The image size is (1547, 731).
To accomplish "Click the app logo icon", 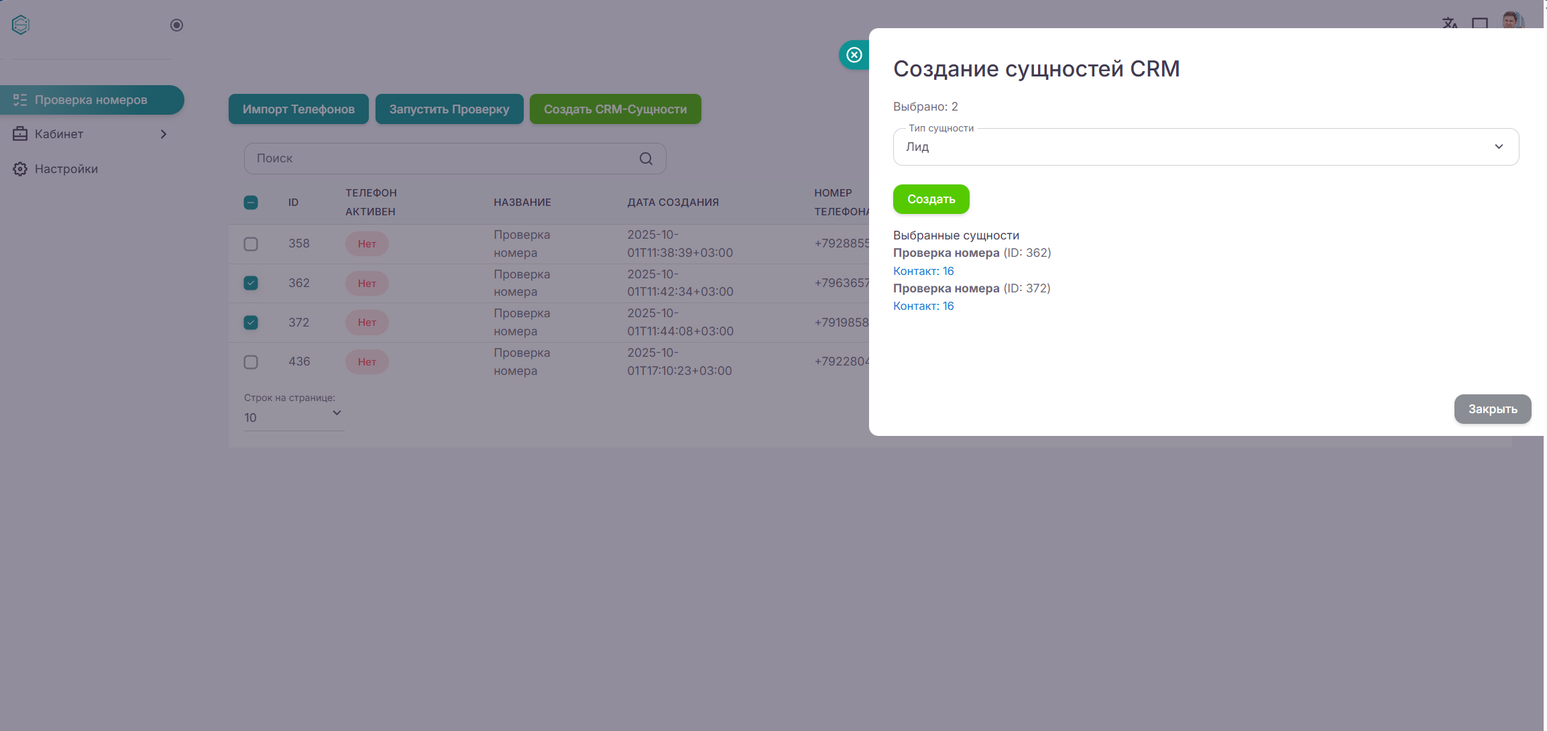I will [x=21, y=25].
